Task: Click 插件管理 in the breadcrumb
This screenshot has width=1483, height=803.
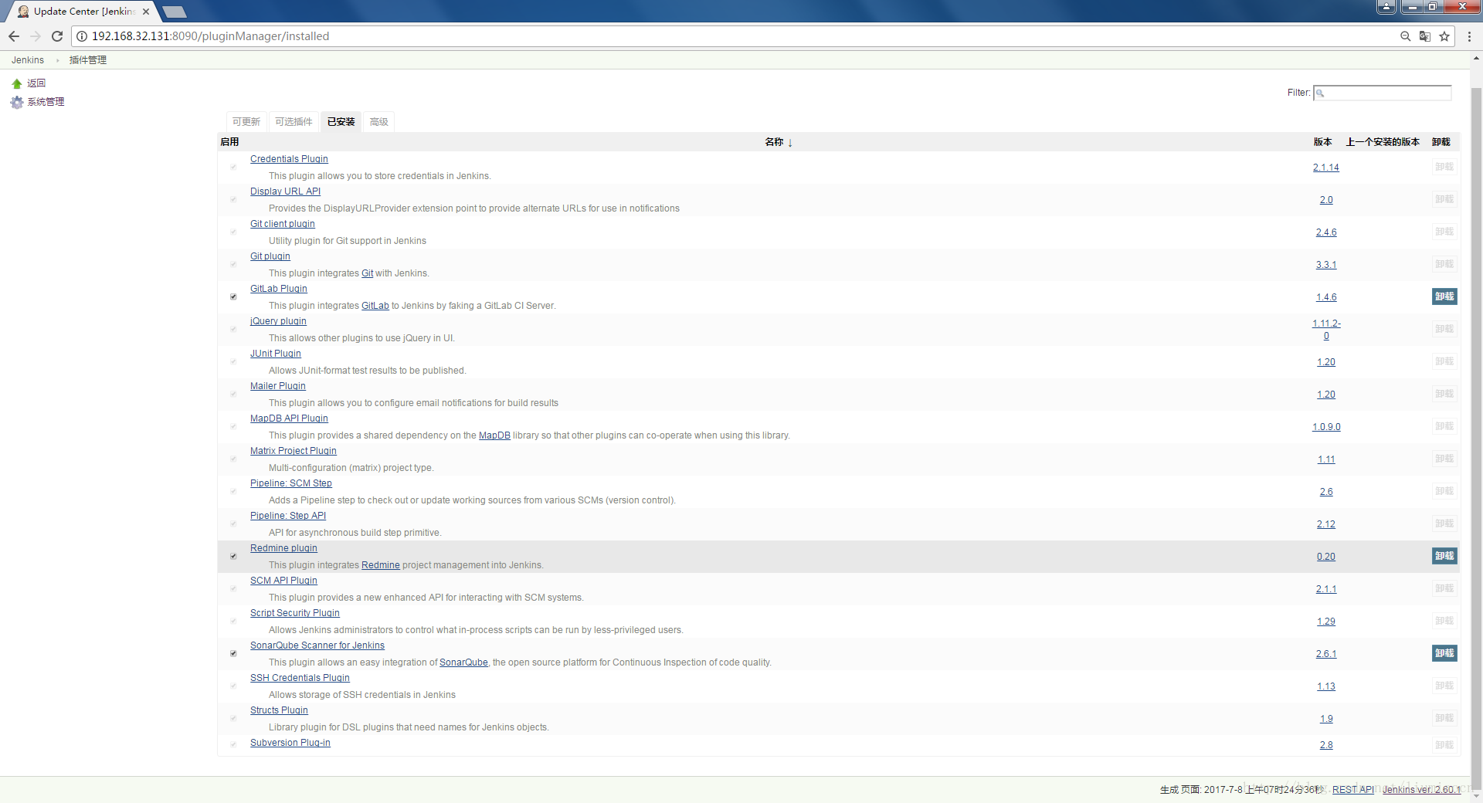Action: click(88, 60)
